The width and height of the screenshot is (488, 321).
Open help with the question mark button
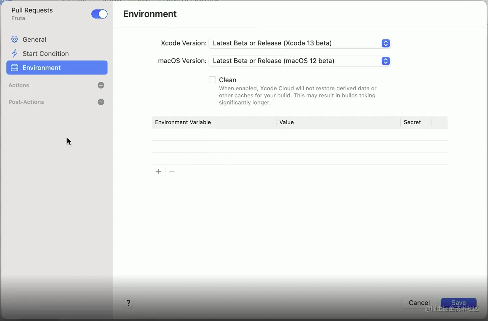click(x=128, y=303)
